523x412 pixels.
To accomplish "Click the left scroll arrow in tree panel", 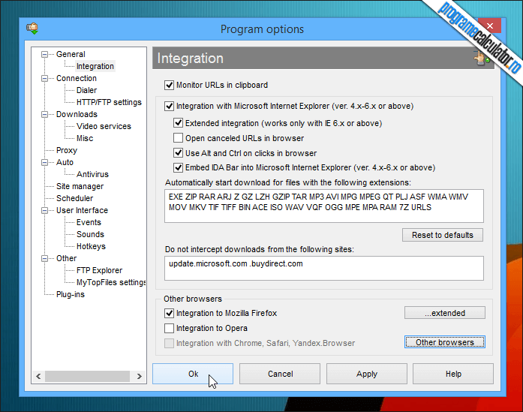I will 38,376.
